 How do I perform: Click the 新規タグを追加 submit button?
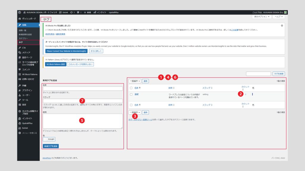coord(51,146)
